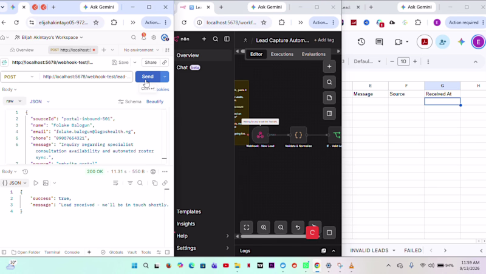
Task: Add a sticky note on n8n canvas
Action: coord(329,98)
